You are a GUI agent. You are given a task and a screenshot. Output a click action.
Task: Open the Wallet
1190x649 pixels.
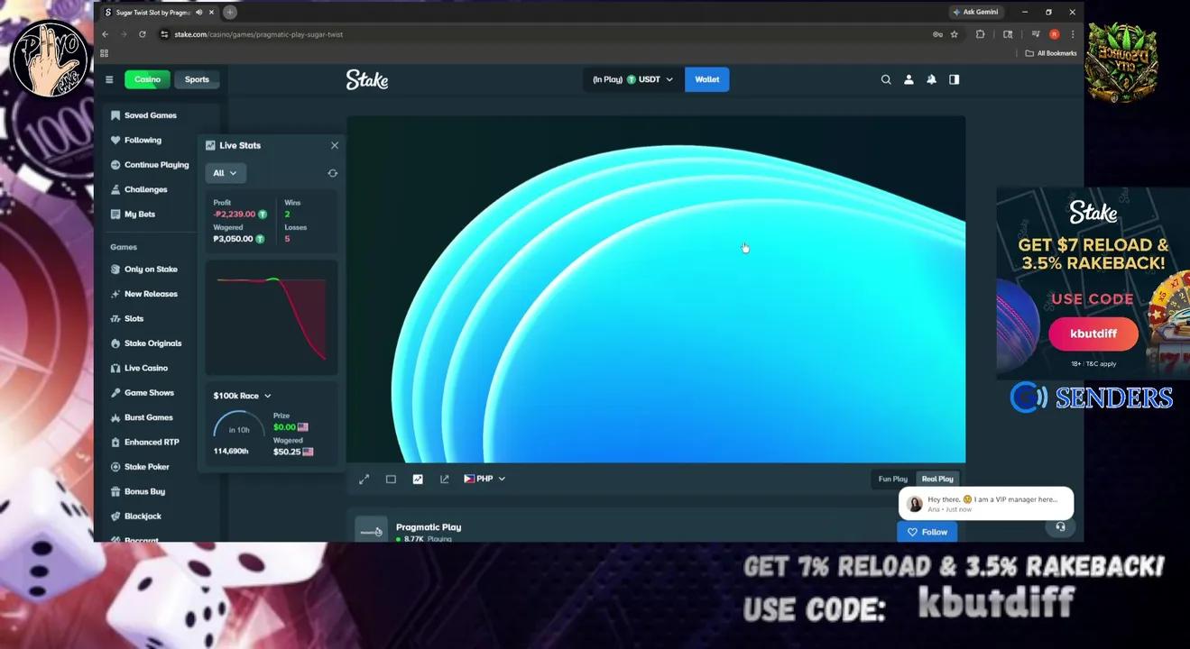point(706,79)
